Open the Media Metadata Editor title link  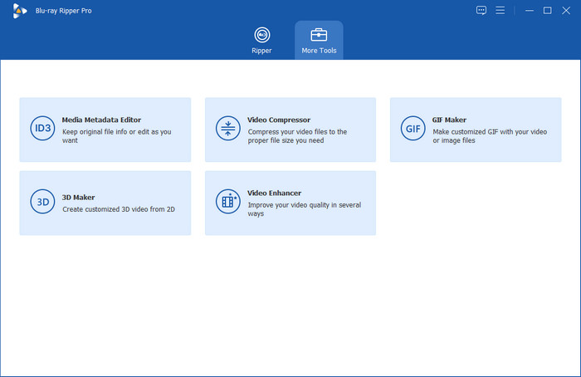[x=101, y=120]
